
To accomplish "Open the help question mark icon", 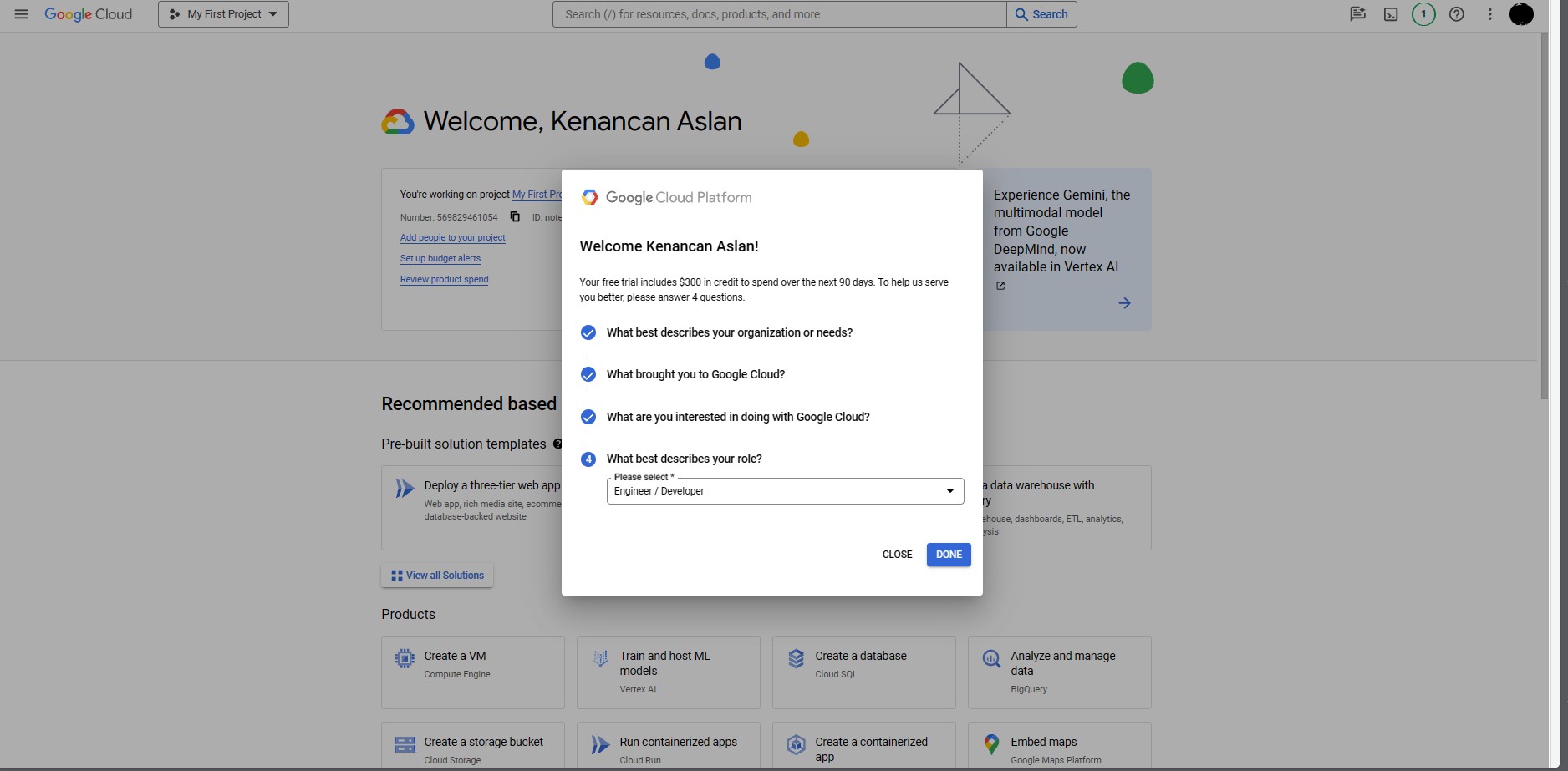I will point(1457,14).
